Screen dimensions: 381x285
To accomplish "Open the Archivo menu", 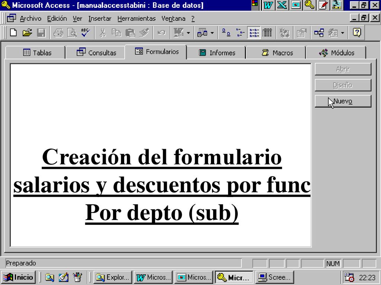I will 31,19.
